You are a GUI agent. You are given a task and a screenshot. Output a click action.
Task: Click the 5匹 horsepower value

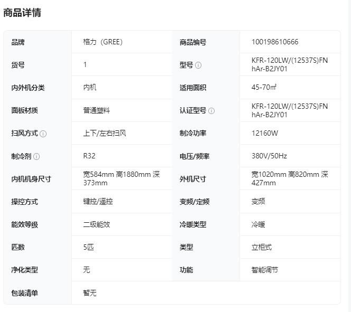point(88,247)
